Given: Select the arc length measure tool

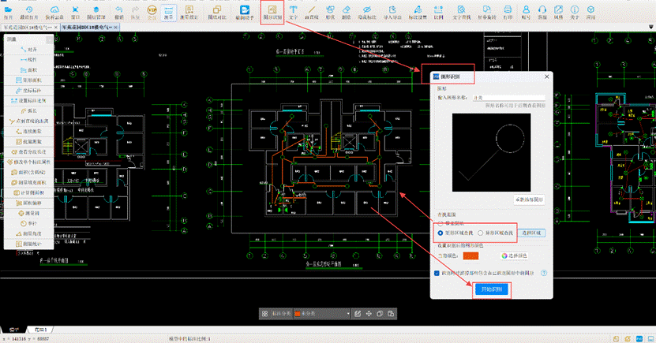Looking at the screenshot, I should [28, 110].
